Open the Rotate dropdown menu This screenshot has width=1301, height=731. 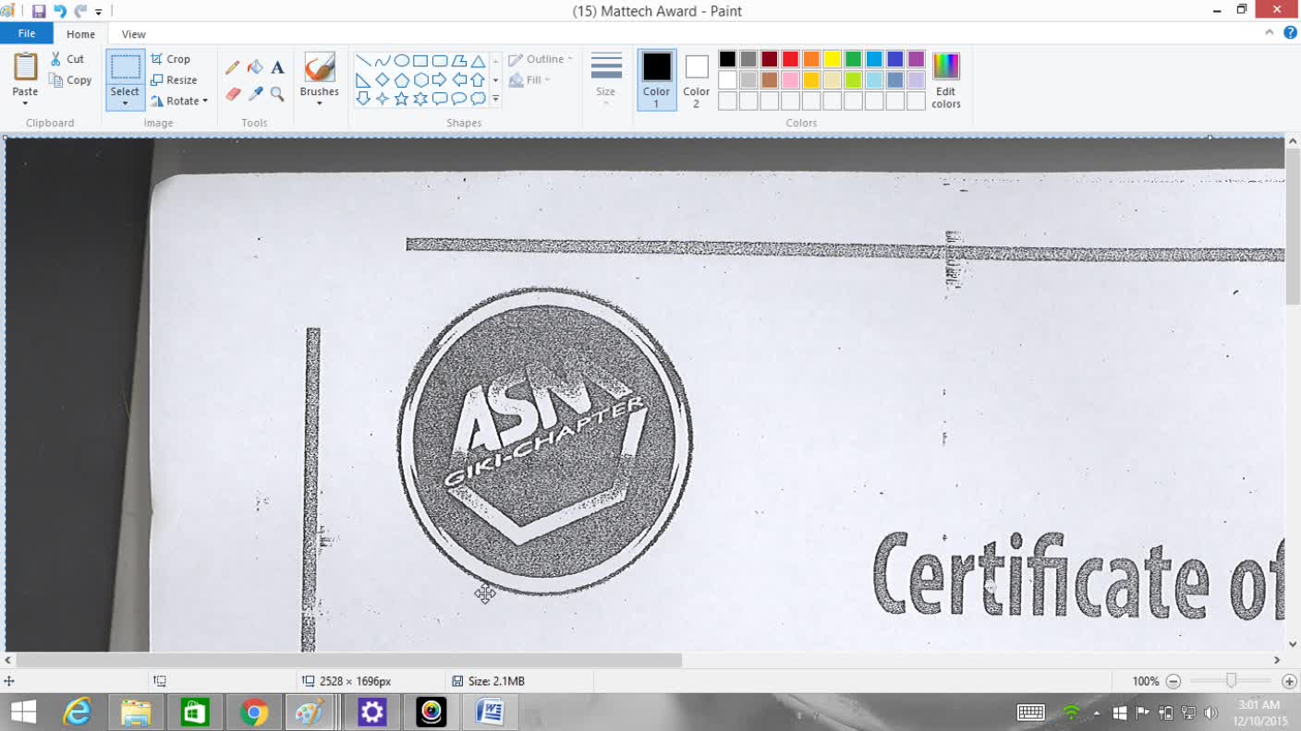coord(179,102)
